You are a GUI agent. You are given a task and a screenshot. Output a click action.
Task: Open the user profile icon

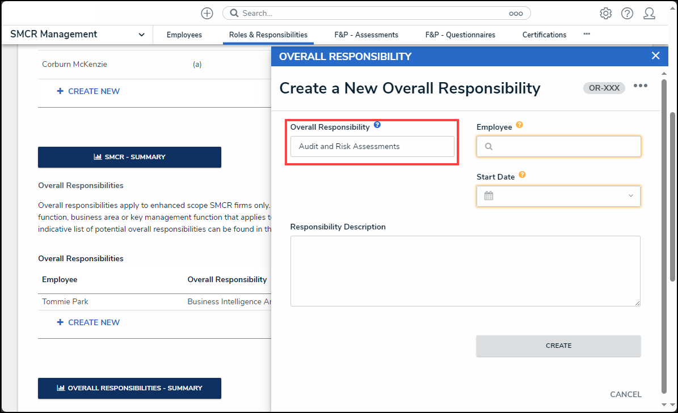(x=649, y=13)
